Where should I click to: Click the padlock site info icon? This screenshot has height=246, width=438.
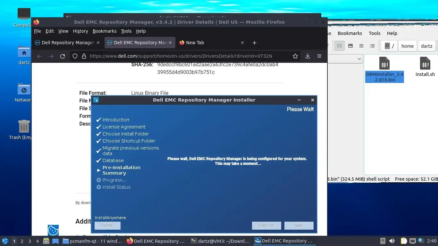(84, 56)
